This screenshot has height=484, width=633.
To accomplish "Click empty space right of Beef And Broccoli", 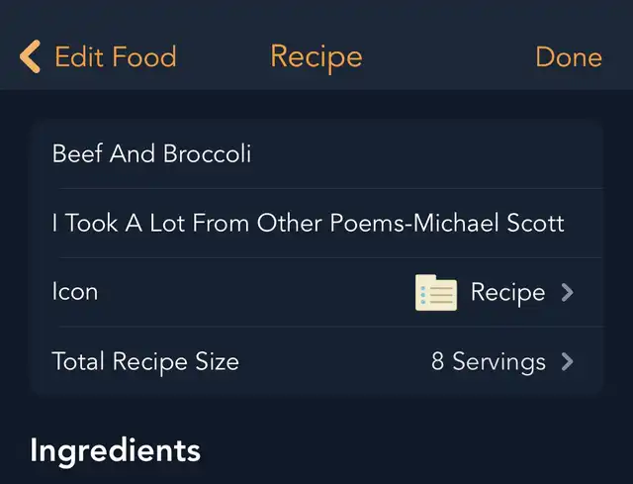I will click(x=425, y=153).
